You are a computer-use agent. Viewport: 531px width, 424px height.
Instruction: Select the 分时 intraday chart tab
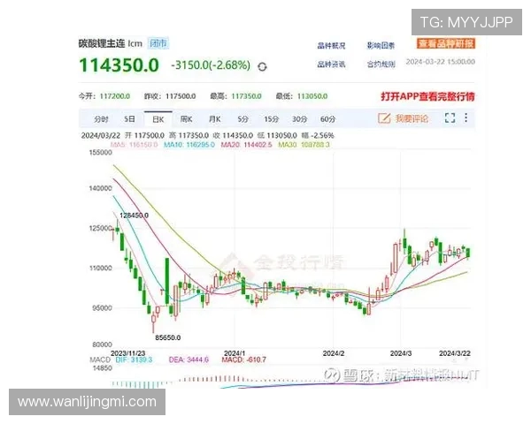pyautogui.click(x=101, y=118)
